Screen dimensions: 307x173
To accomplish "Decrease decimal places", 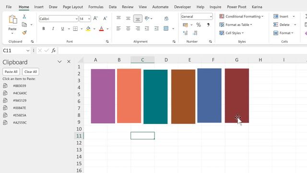I will pyautogui.click(x=195, y=33).
